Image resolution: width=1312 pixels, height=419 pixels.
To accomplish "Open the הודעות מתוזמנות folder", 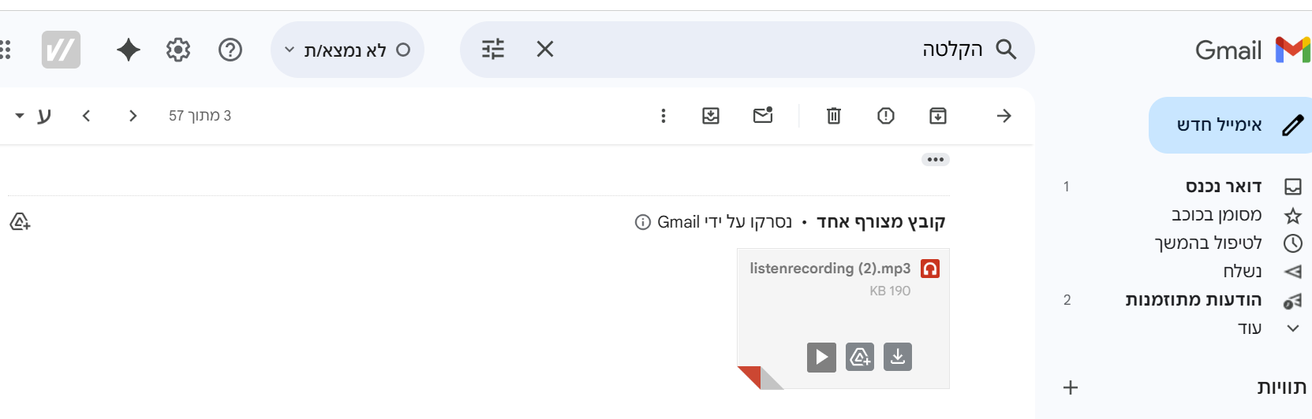I will coord(1193,300).
